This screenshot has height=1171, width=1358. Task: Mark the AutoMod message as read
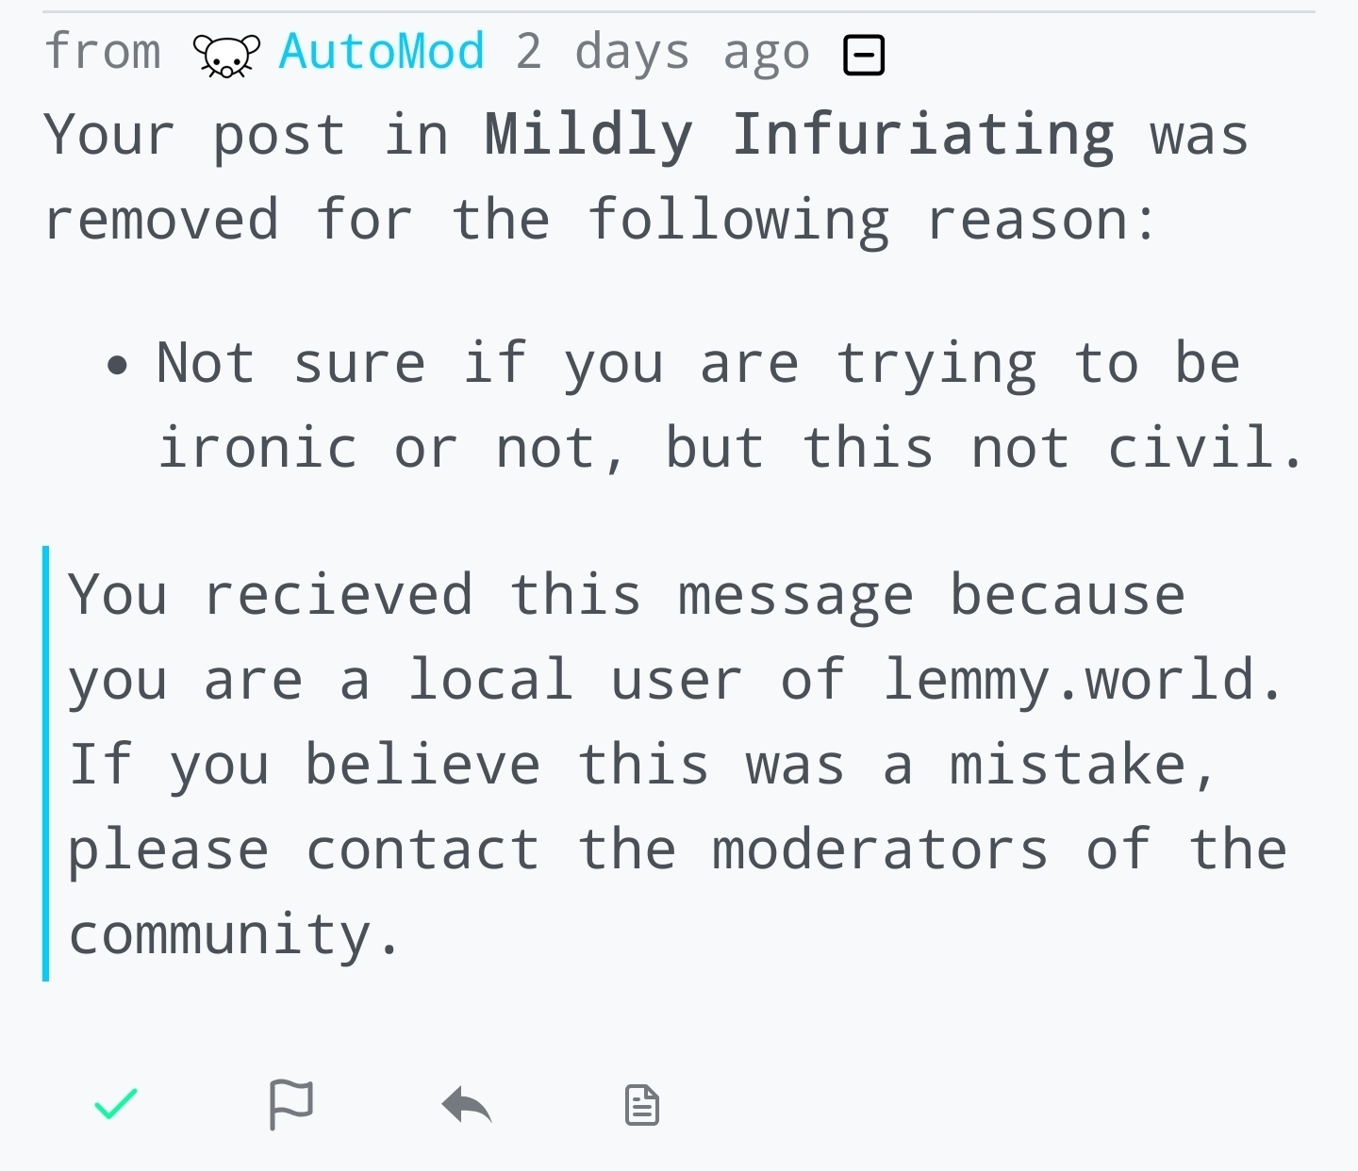tap(116, 1104)
